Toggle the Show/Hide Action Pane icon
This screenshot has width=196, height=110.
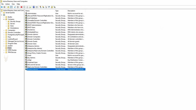click(x=37, y=7)
